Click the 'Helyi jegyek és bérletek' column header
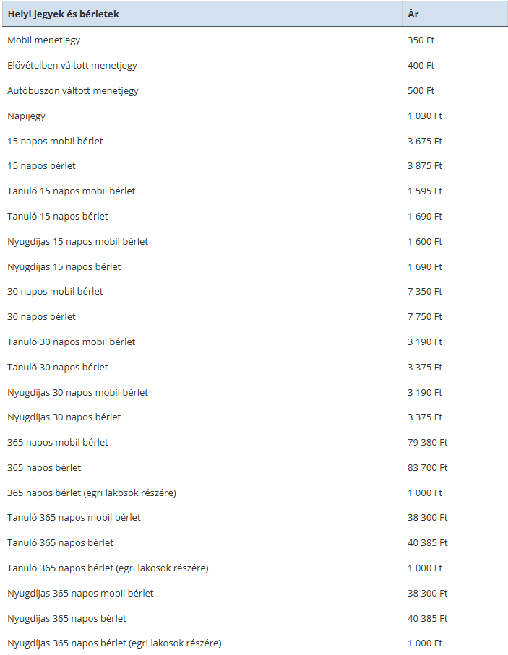The image size is (508, 655). [202, 14]
